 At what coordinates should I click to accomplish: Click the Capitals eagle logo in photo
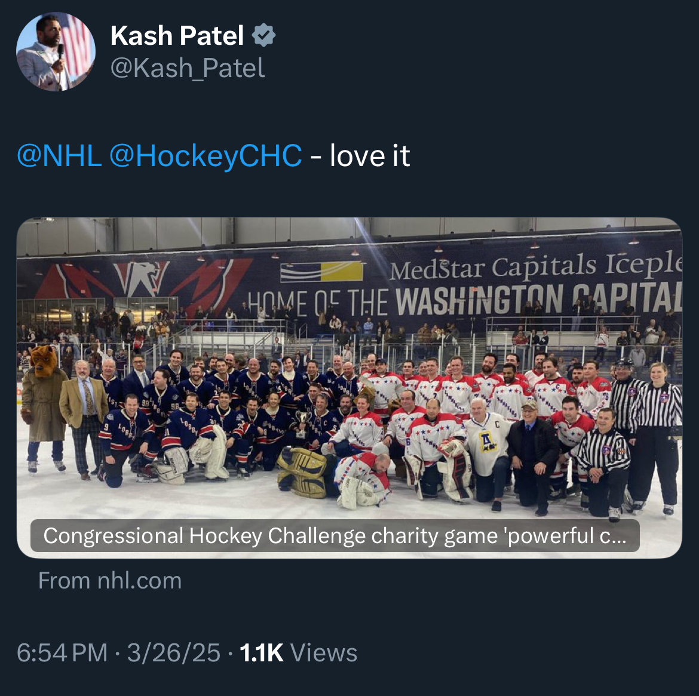pos(142,278)
